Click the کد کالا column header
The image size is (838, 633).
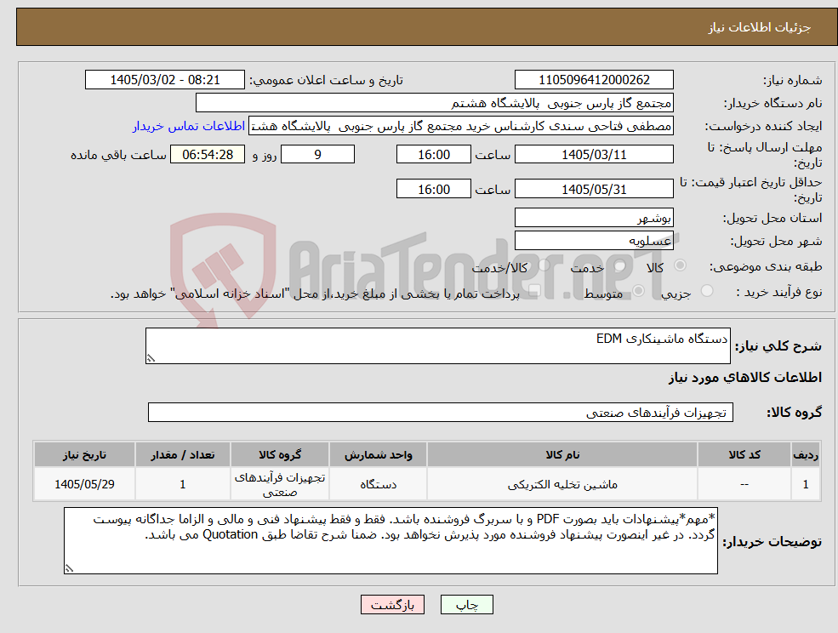[x=744, y=454]
